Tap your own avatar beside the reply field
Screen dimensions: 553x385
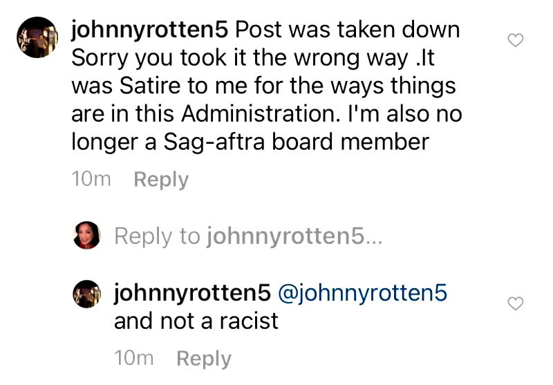pos(87,236)
